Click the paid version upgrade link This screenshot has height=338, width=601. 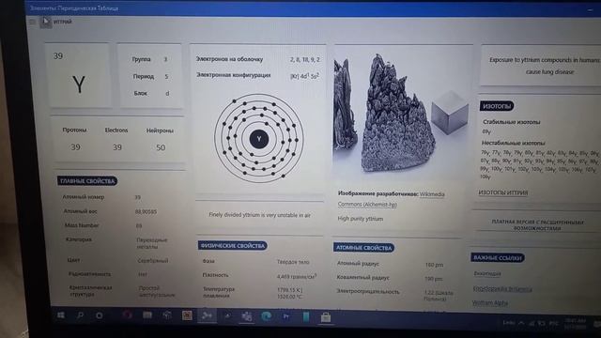click(x=537, y=225)
